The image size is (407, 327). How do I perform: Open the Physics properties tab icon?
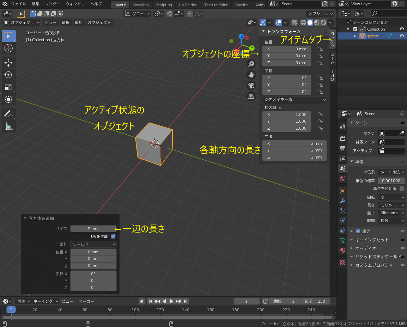tap(342, 221)
